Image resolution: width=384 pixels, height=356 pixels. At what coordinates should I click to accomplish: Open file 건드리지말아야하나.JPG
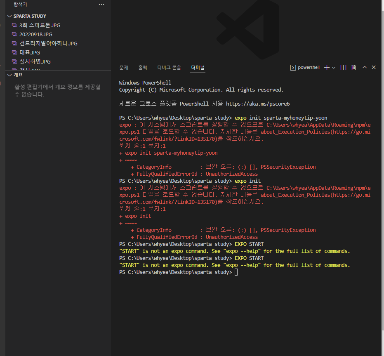(x=49, y=43)
